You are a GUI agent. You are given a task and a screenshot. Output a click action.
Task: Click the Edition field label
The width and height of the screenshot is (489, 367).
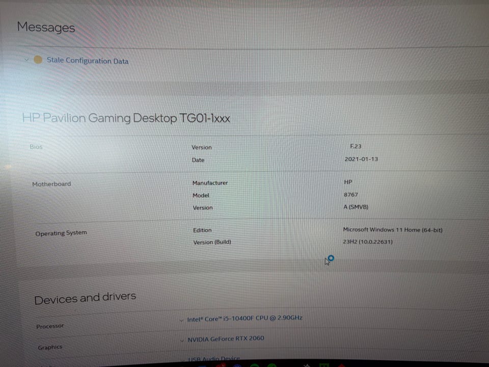(x=202, y=230)
